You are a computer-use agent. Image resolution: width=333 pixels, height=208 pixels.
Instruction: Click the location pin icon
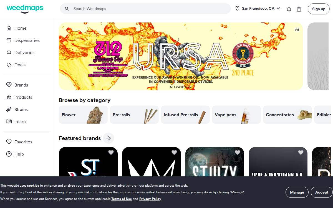click(237, 8)
